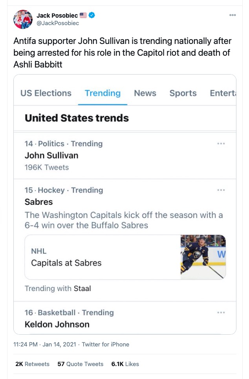Go to the Sports tab

[183, 93]
